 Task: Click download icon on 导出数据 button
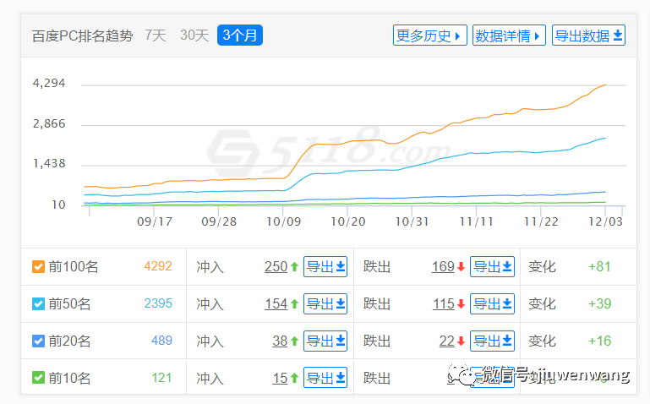click(x=618, y=35)
